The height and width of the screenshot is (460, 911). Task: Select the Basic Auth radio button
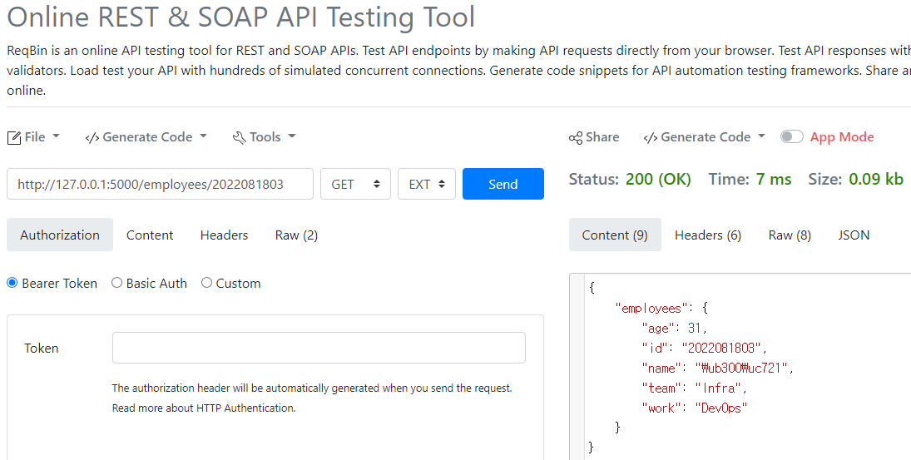(x=116, y=283)
